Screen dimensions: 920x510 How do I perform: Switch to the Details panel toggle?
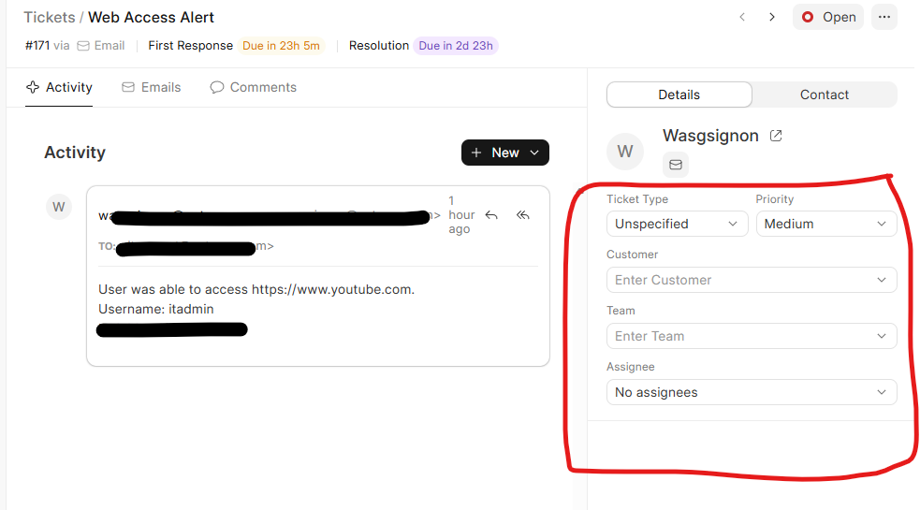pyautogui.click(x=679, y=95)
